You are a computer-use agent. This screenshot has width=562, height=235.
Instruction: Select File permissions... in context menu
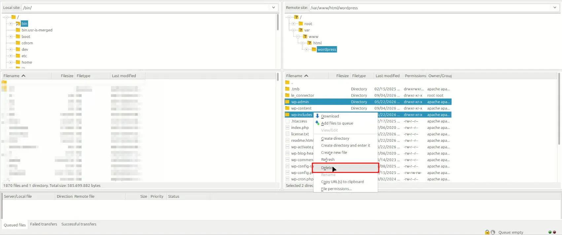336,189
